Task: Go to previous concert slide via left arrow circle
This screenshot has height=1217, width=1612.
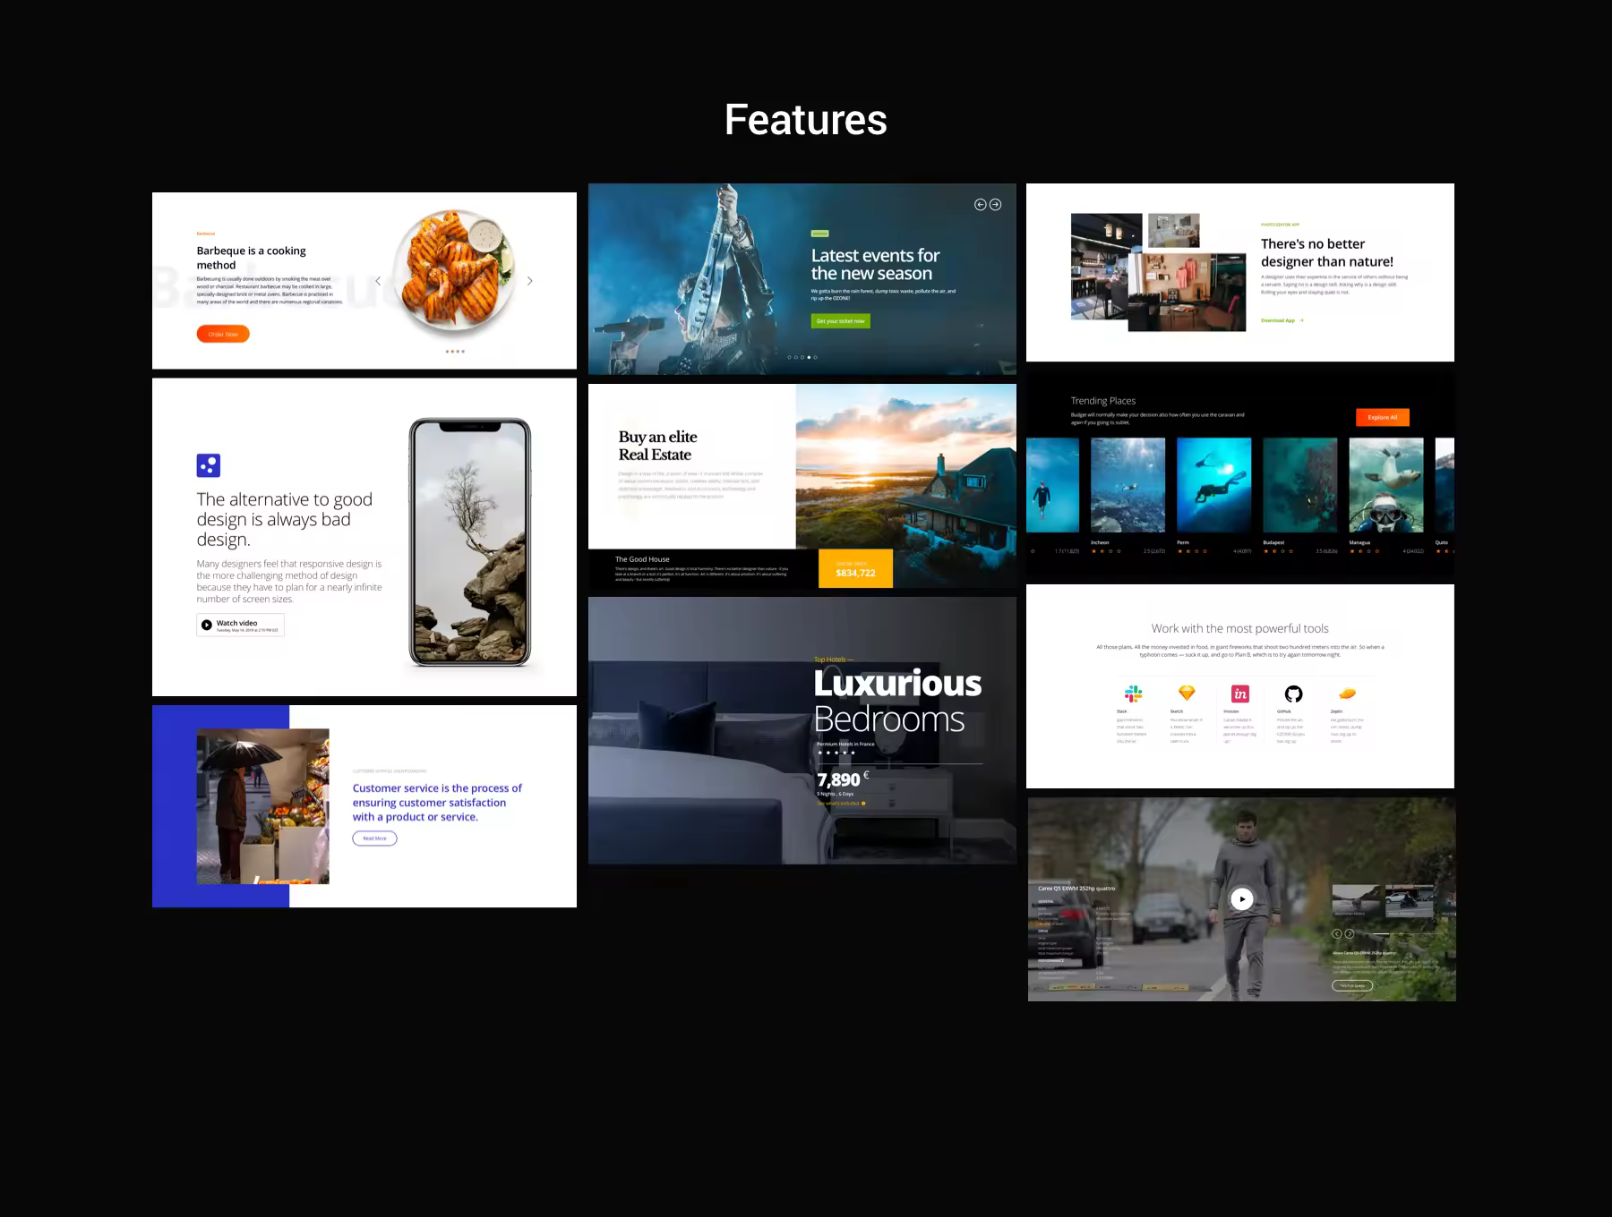Action: pyautogui.click(x=981, y=205)
